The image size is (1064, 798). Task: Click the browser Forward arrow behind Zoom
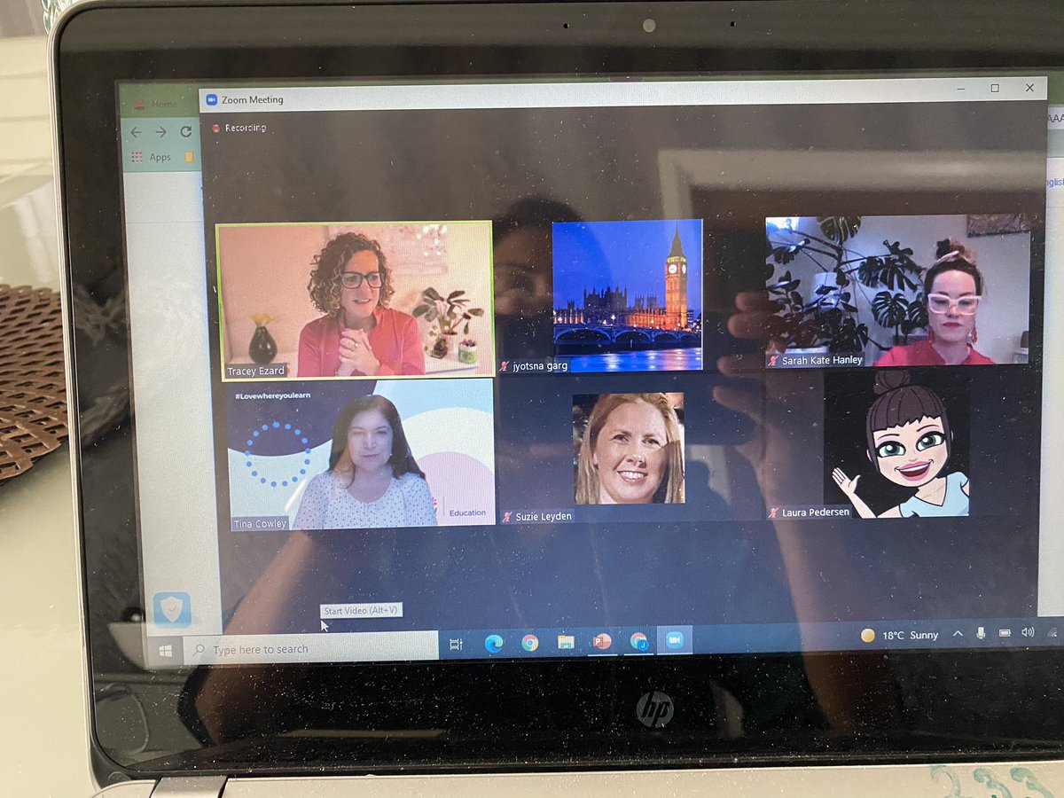160,131
